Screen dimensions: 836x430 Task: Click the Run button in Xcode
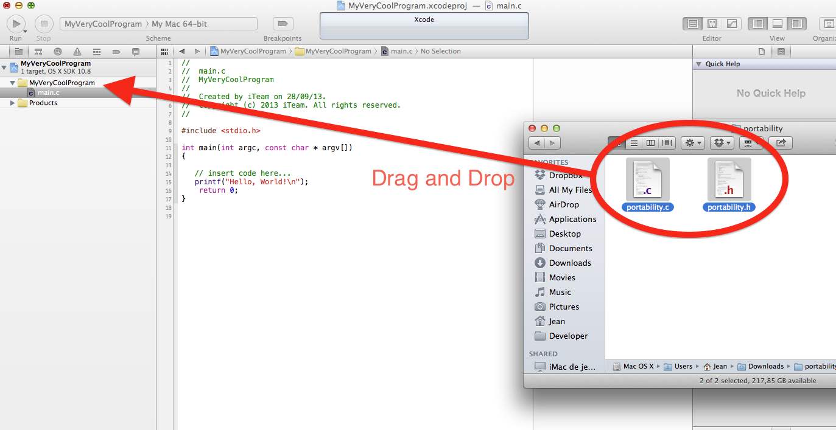tap(15, 24)
